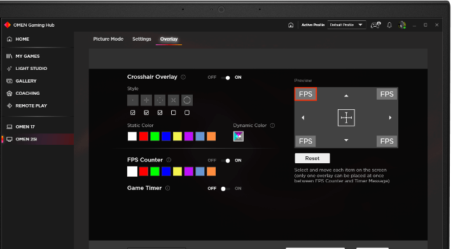Toggle Game Timer switch on
The width and height of the screenshot is (467, 249).
click(225, 189)
